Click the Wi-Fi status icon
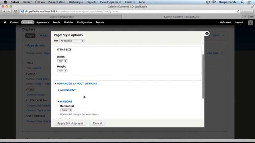The image size is (255, 143). tap(214, 2)
